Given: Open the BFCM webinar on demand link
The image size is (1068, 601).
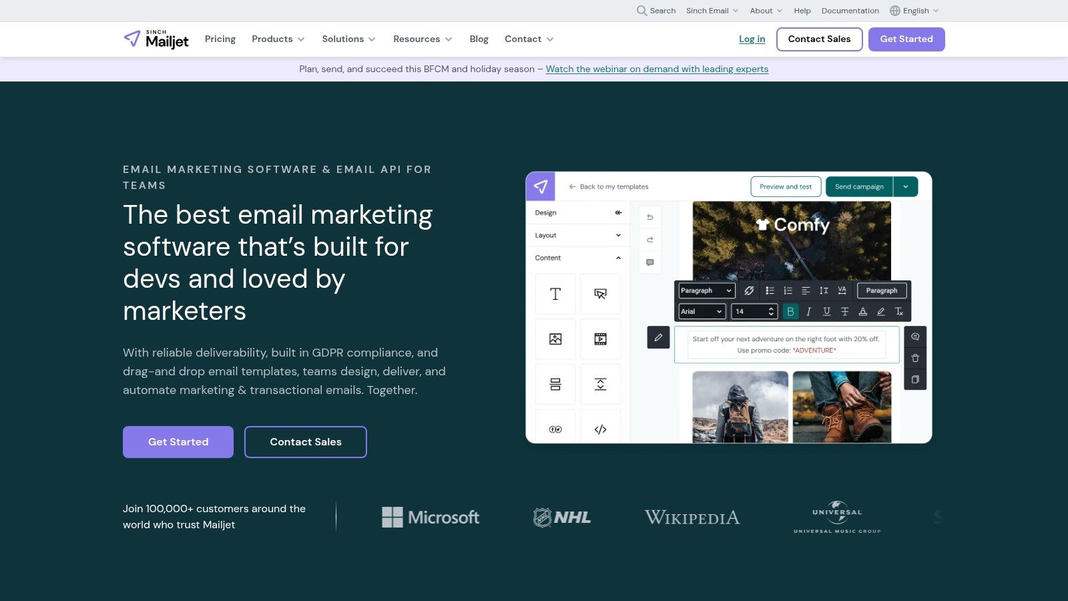Looking at the screenshot, I should click(657, 69).
